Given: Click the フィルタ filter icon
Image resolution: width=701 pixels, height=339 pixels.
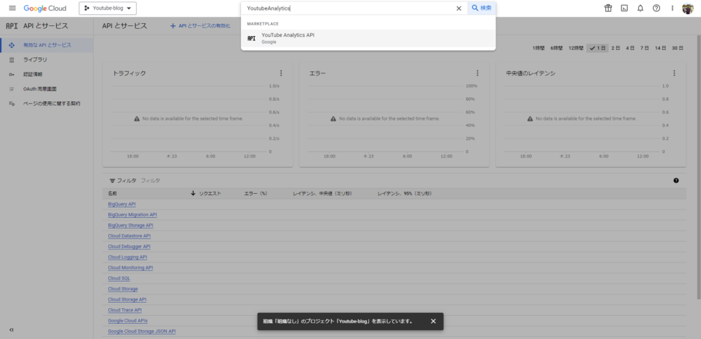Looking at the screenshot, I should [x=112, y=181].
